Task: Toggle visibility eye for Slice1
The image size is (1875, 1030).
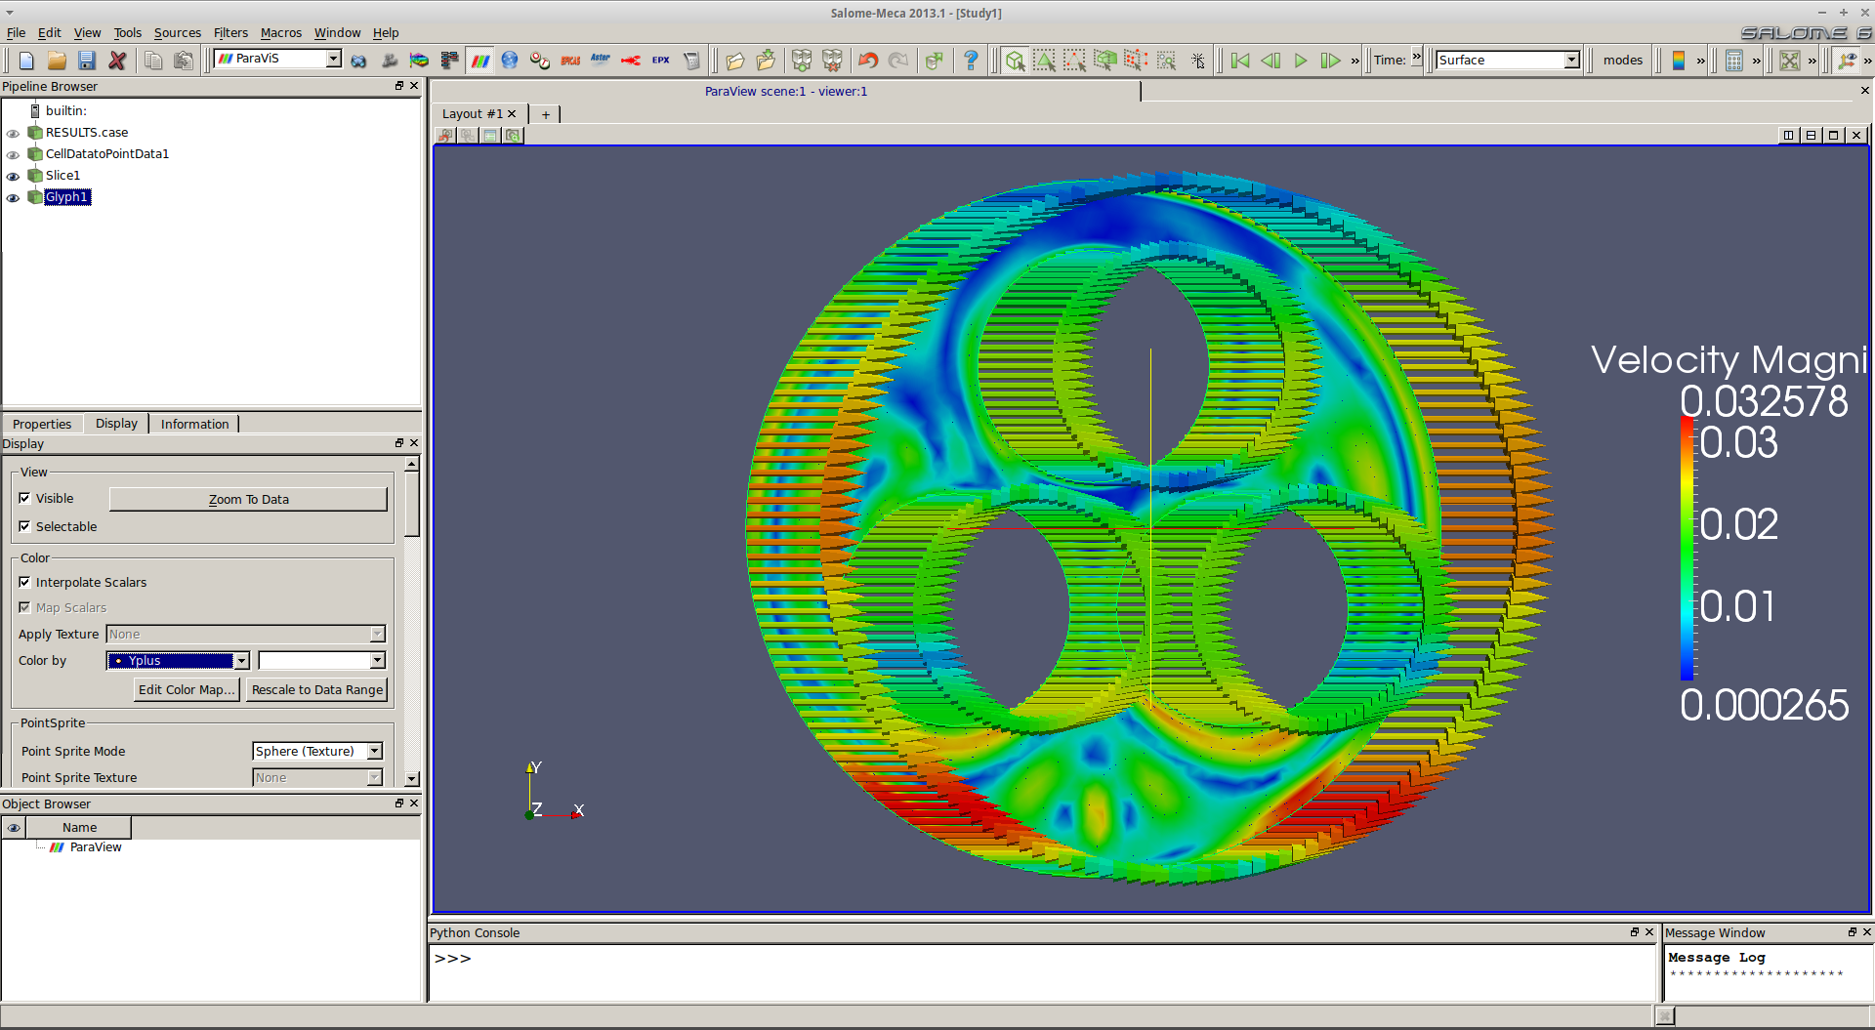Action: click(13, 177)
